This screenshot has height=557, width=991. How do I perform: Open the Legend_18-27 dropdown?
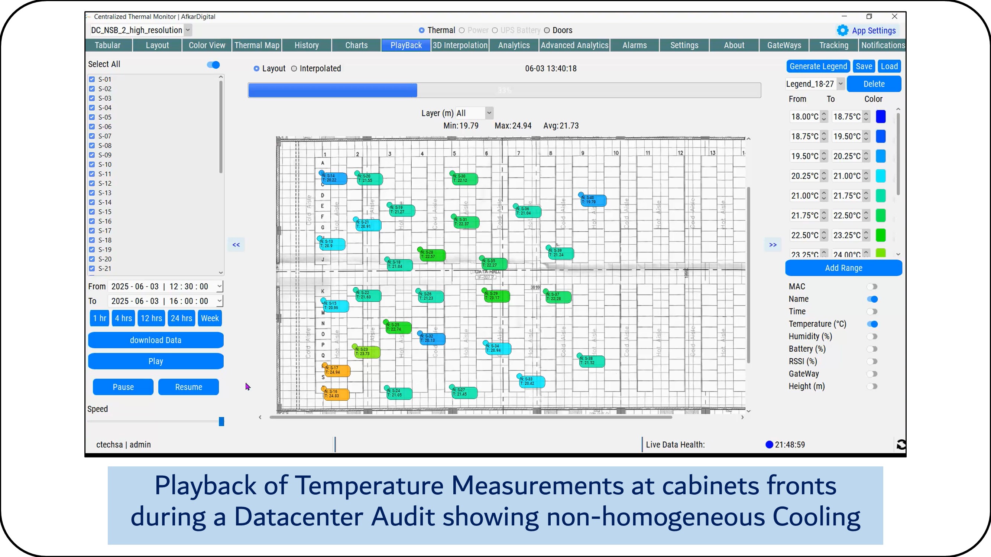(x=840, y=84)
